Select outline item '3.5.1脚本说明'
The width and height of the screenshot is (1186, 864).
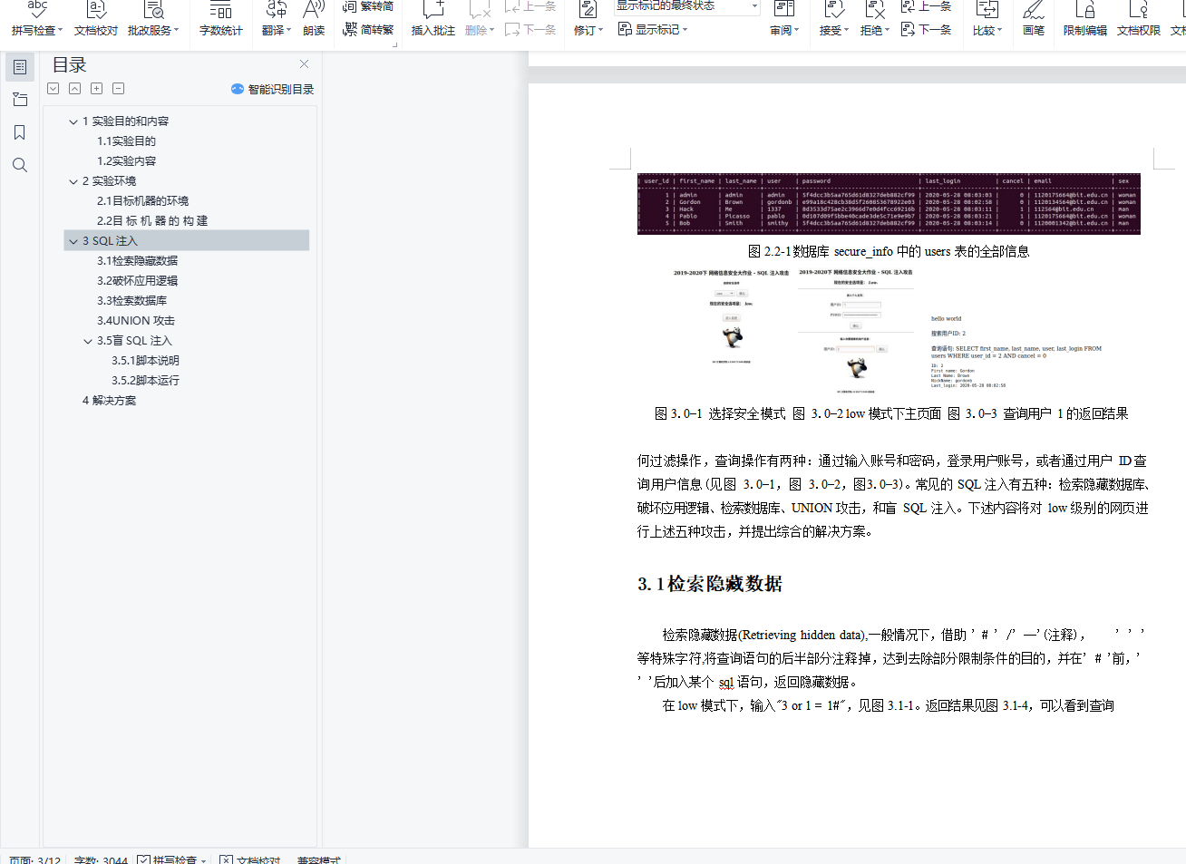point(145,361)
